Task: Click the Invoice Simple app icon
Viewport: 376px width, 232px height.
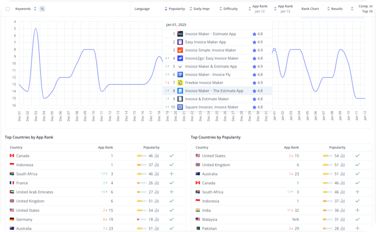Action: point(180,50)
